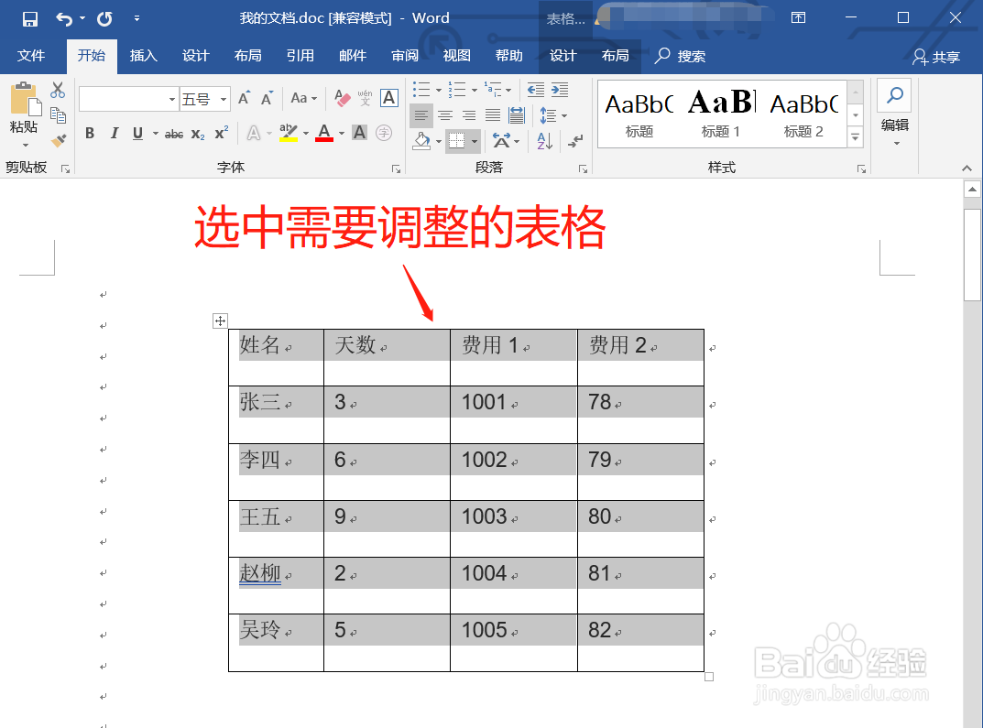Click the scrollbar up arrow

coord(973,189)
